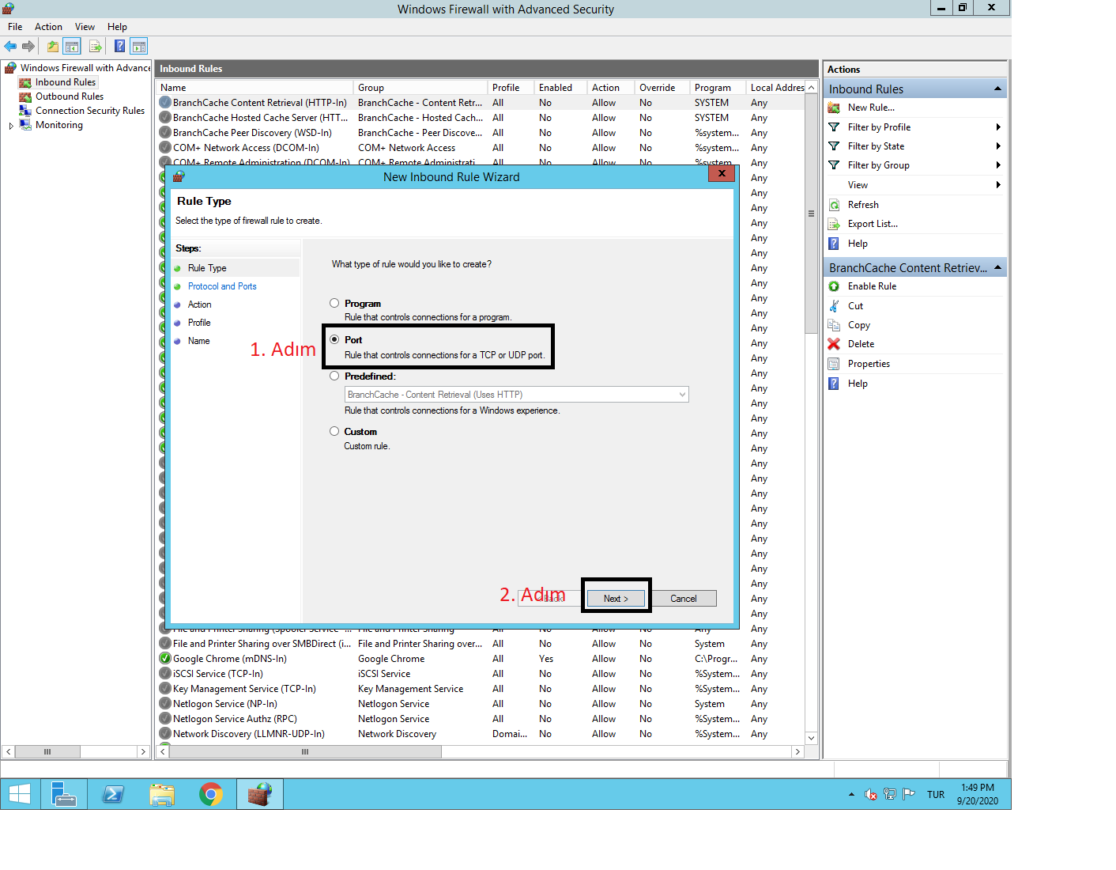This screenshot has height=870, width=1116.
Task: Click the red Delete icon
Action: tap(834, 344)
